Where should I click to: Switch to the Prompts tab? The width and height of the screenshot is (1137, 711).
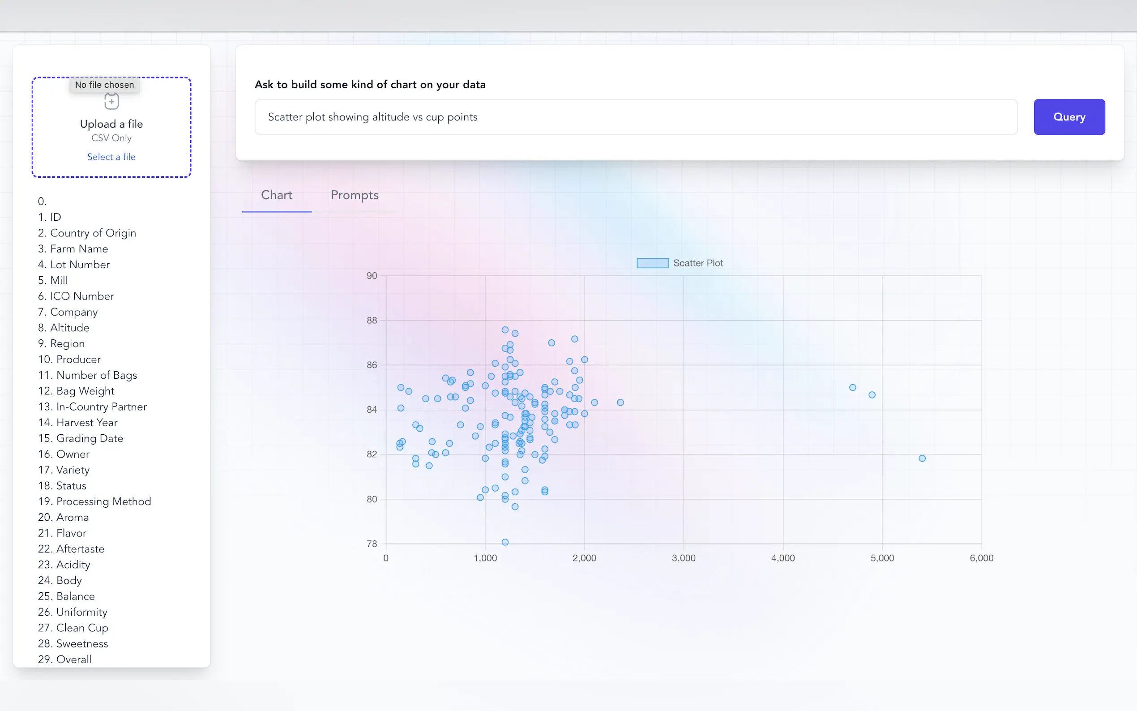pos(355,195)
